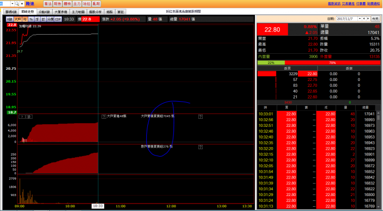This screenshot has width=383, height=211.
Task: Select the 10:32:20 trade row
Action: pos(317,149)
